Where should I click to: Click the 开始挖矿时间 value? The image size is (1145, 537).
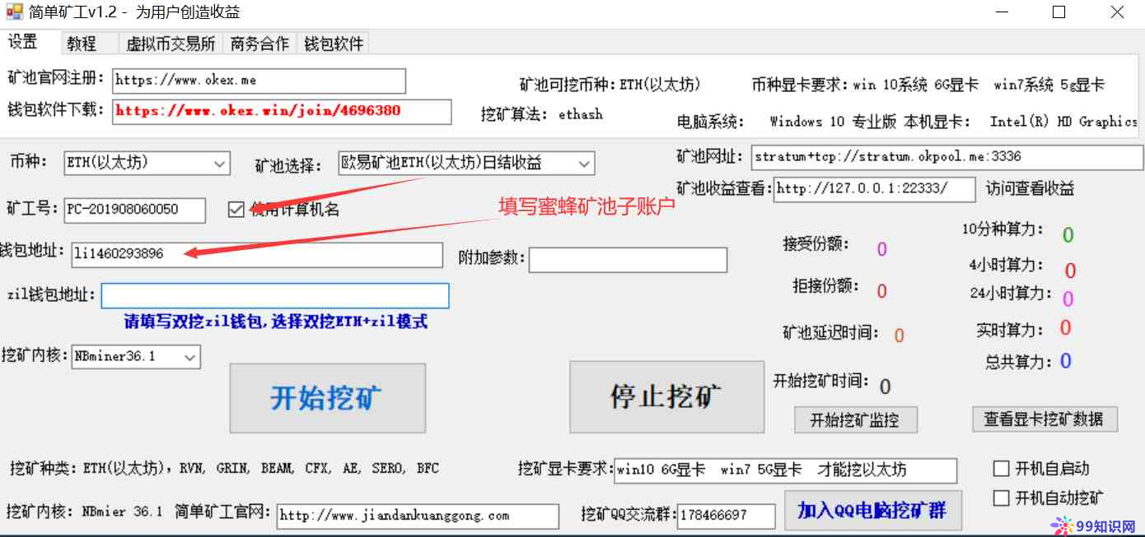(885, 387)
